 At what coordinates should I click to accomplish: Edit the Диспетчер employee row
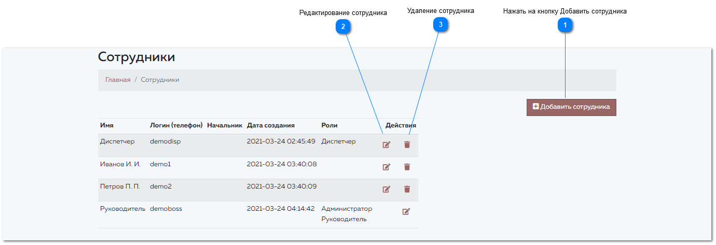[387, 145]
